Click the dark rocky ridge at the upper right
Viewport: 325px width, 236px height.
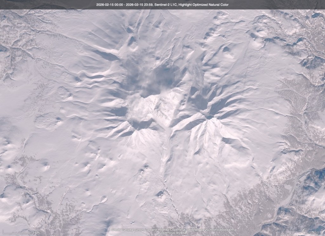pyautogui.click(x=309, y=62)
